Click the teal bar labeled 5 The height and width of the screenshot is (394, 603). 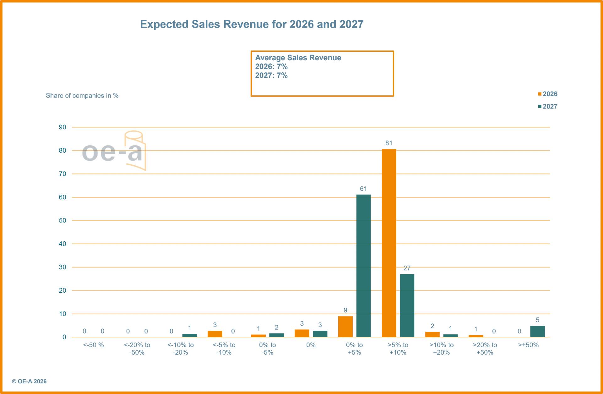coord(537,332)
